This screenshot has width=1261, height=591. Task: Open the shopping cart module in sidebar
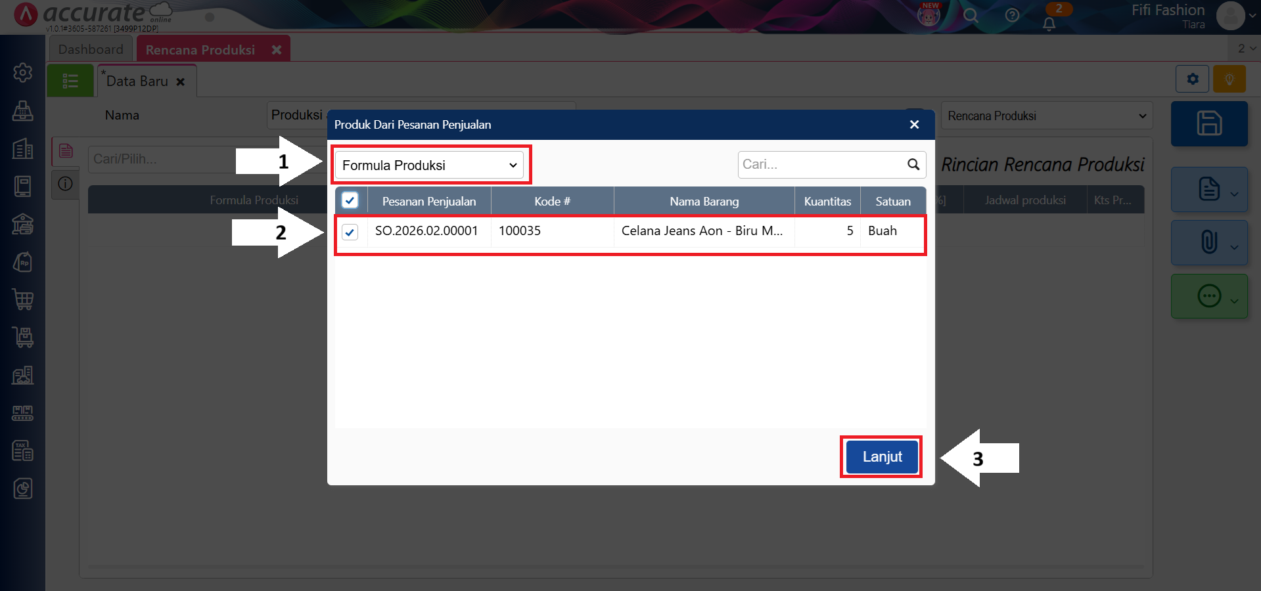click(x=23, y=299)
